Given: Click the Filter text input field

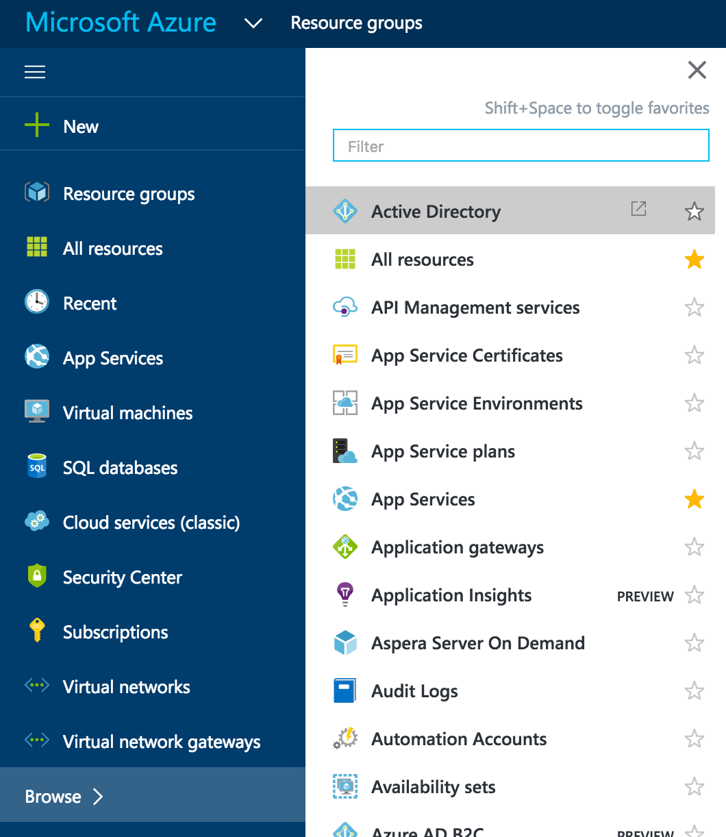Looking at the screenshot, I should [x=521, y=146].
